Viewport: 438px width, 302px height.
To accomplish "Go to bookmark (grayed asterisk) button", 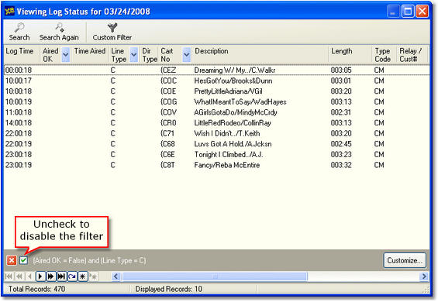I will (x=93, y=276).
